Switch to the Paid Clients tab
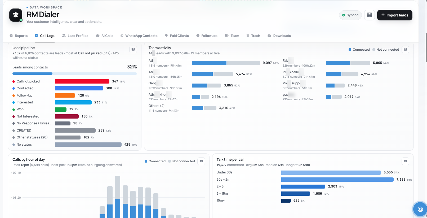 [177, 36]
